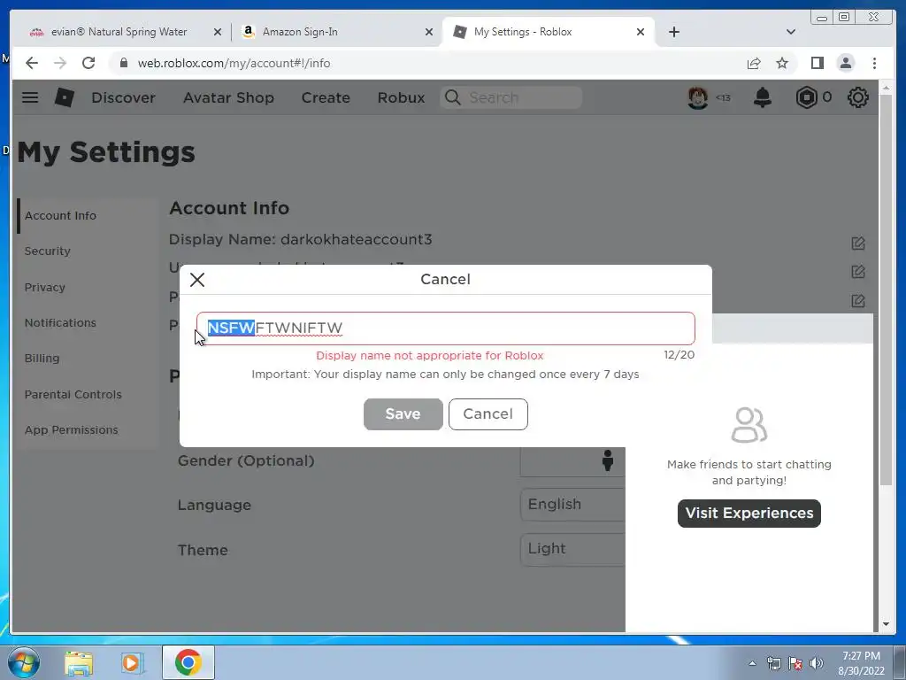Click the Visit Experiences button
The width and height of the screenshot is (906, 680).
[749, 514]
